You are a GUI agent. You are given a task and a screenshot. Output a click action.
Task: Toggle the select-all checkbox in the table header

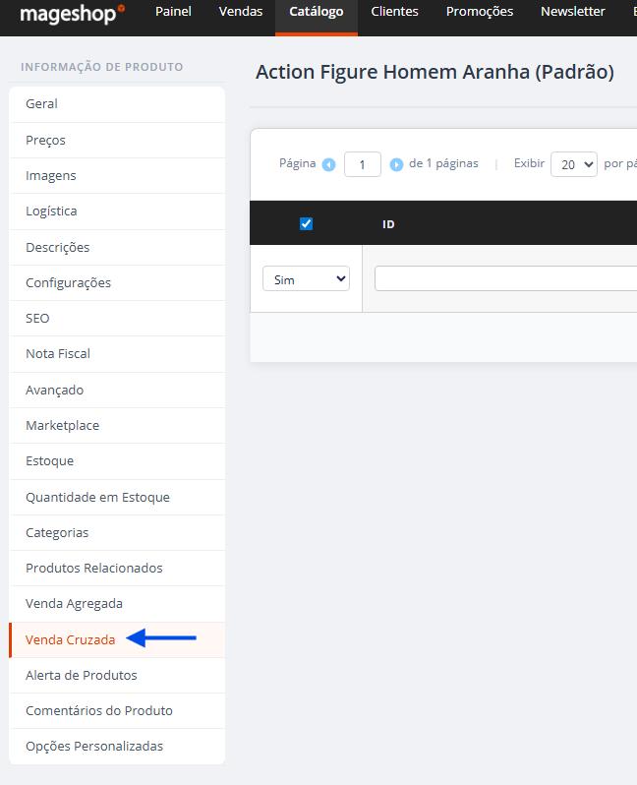point(306,223)
